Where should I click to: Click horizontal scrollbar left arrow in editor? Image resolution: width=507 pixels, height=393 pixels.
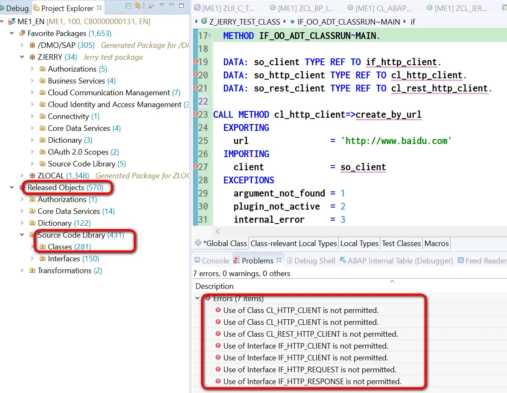click(217, 231)
